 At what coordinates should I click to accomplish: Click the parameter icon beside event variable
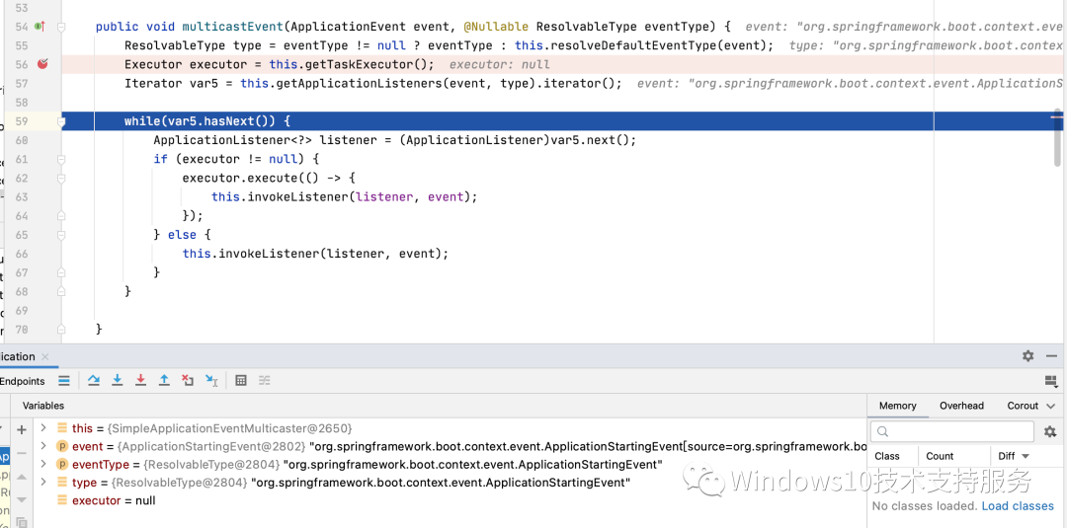point(62,446)
